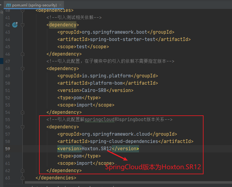
Task: Close the pom.xml editor tab
Action: pyautogui.click(x=60, y=5)
